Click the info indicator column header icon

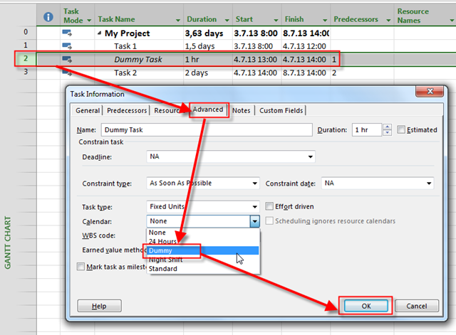[48, 16]
